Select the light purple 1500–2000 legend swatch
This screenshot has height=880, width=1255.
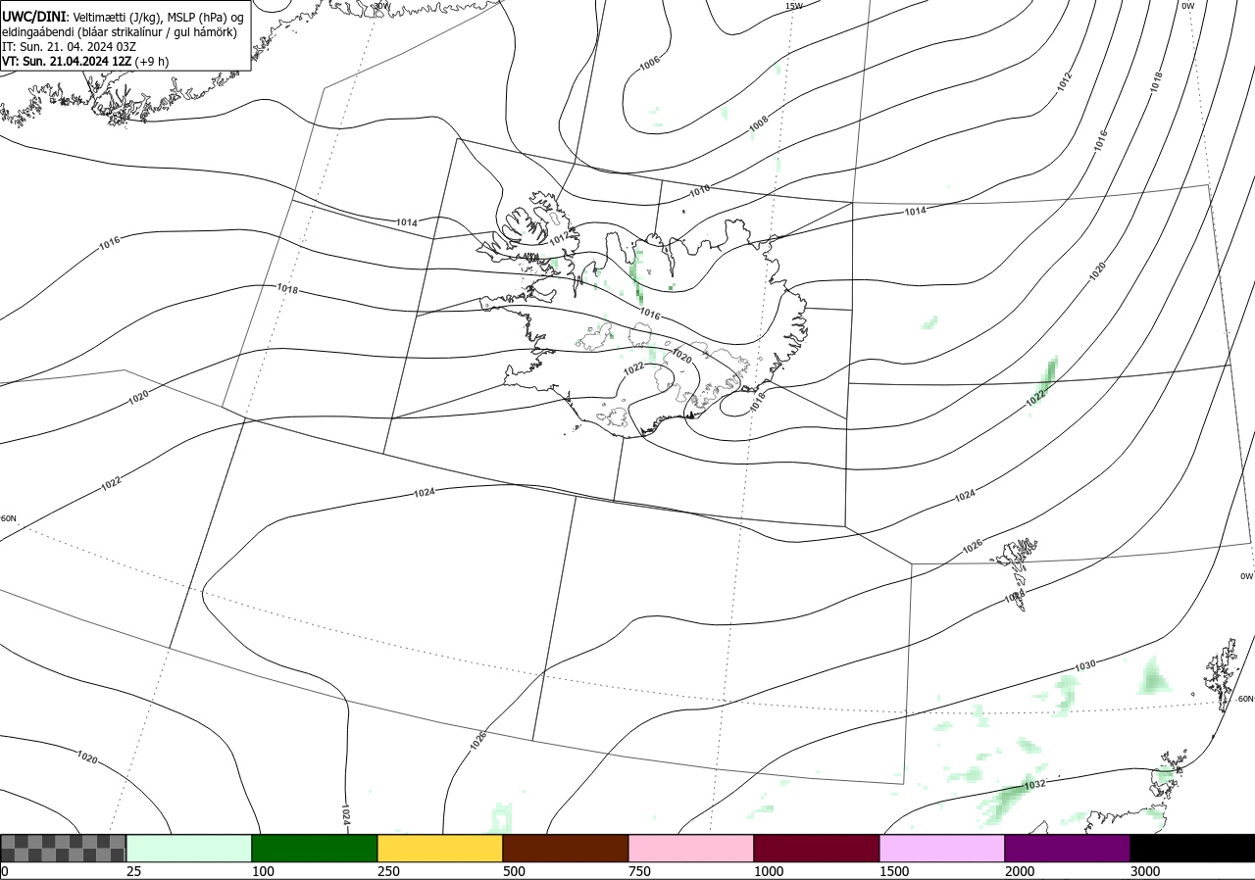pyautogui.click(x=942, y=848)
